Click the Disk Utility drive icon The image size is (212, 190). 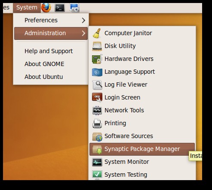[x=97, y=46]
